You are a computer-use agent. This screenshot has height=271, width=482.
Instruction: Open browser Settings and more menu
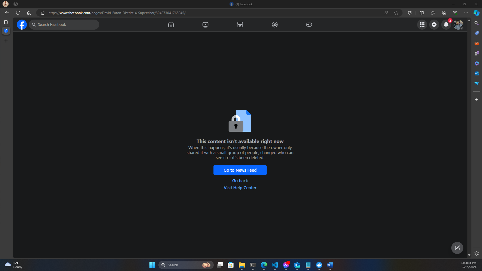pos(466,13)
